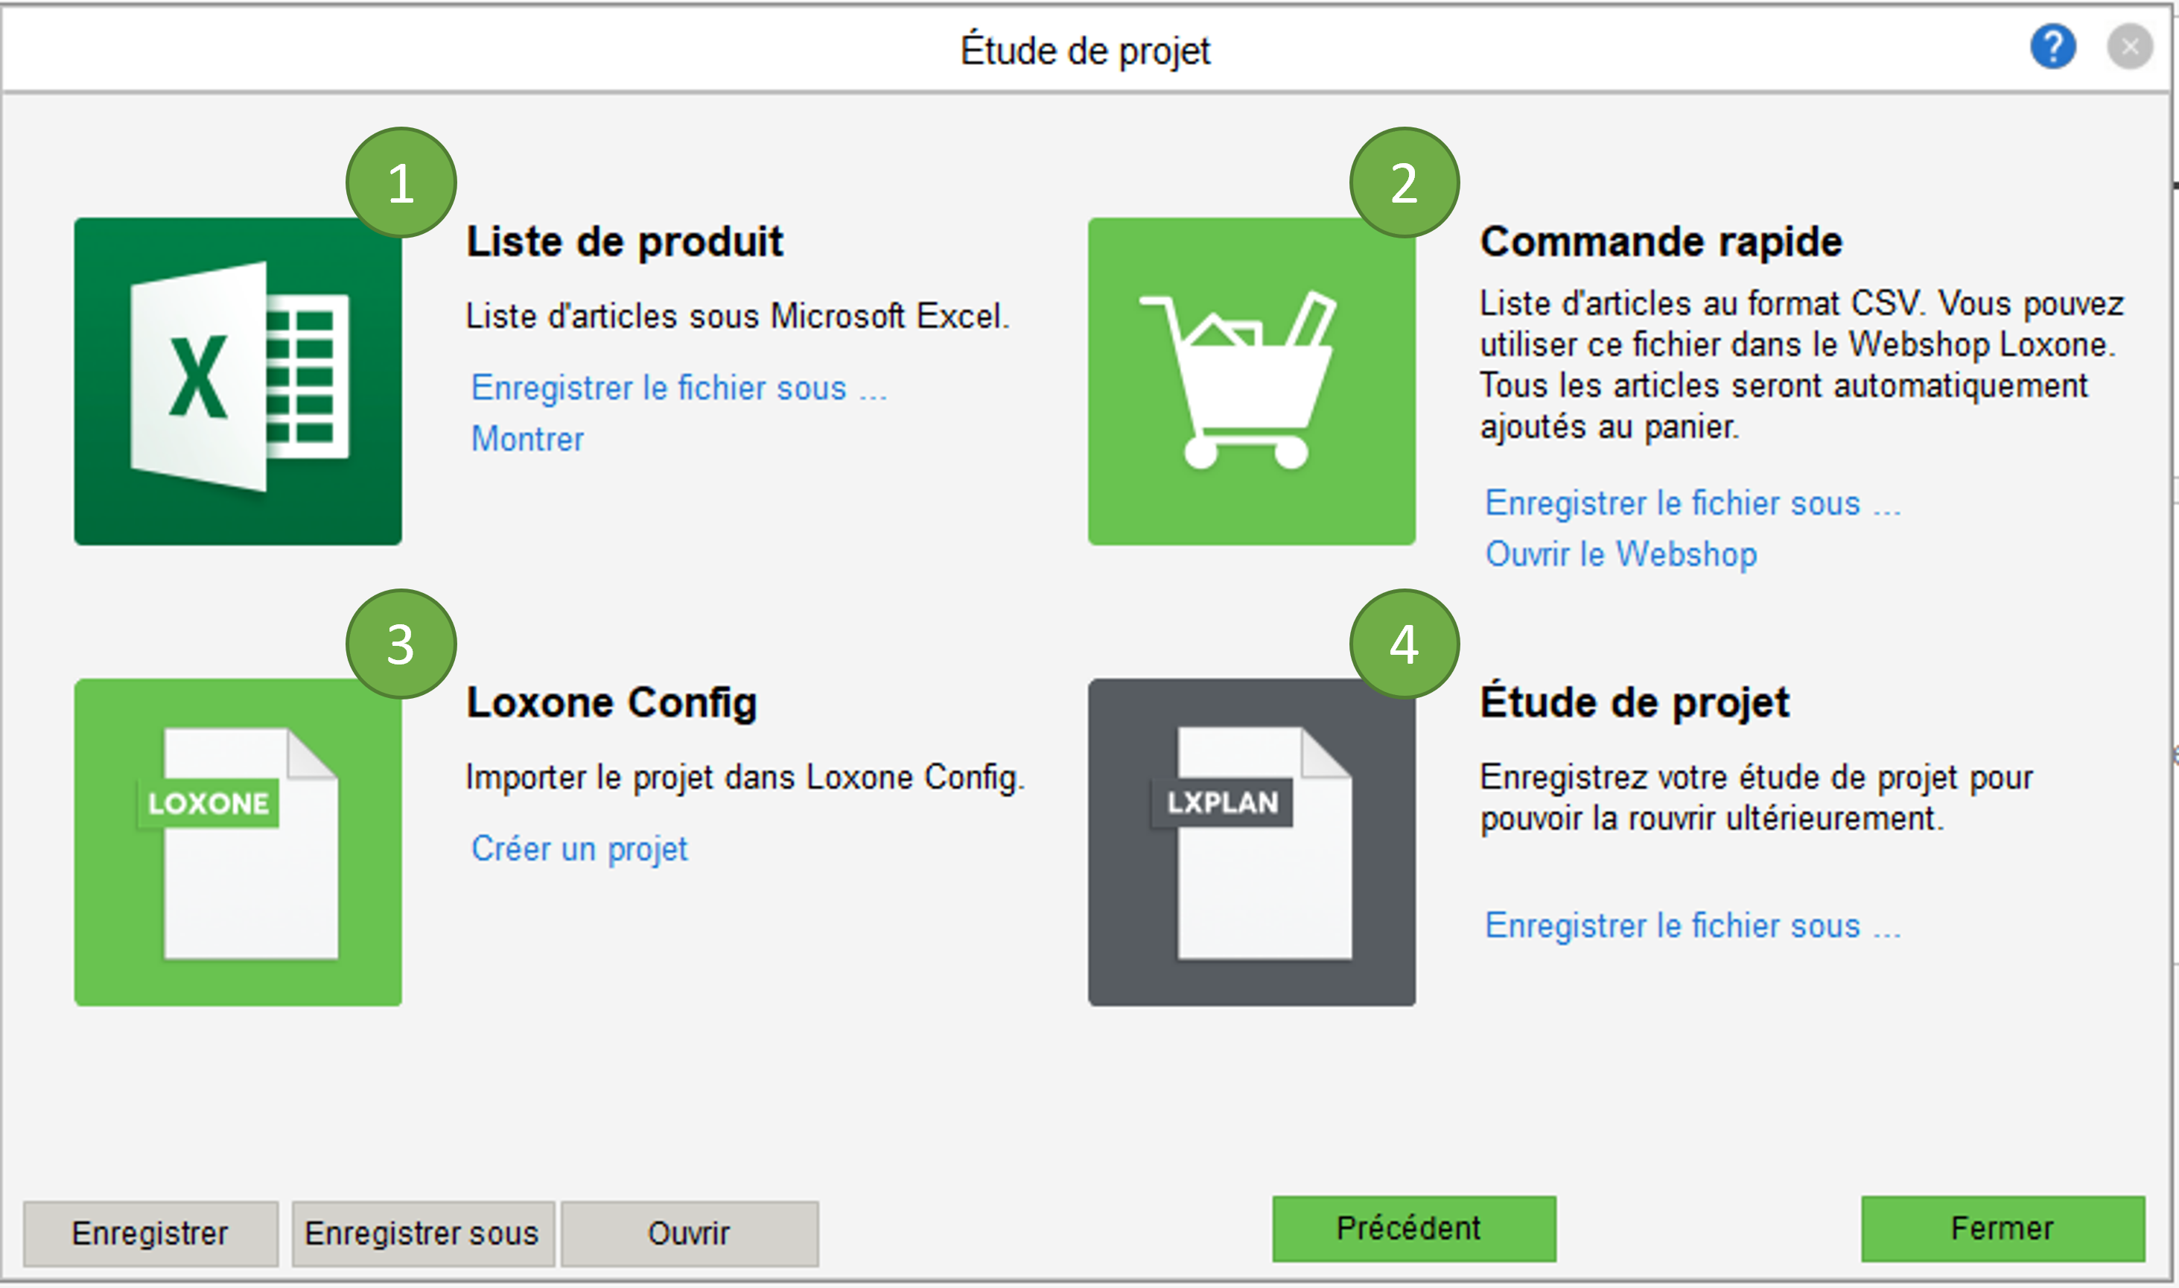Close the Étude de projet dialog
Screen dimensions: 2179x1288
[x=2130, y=47]
